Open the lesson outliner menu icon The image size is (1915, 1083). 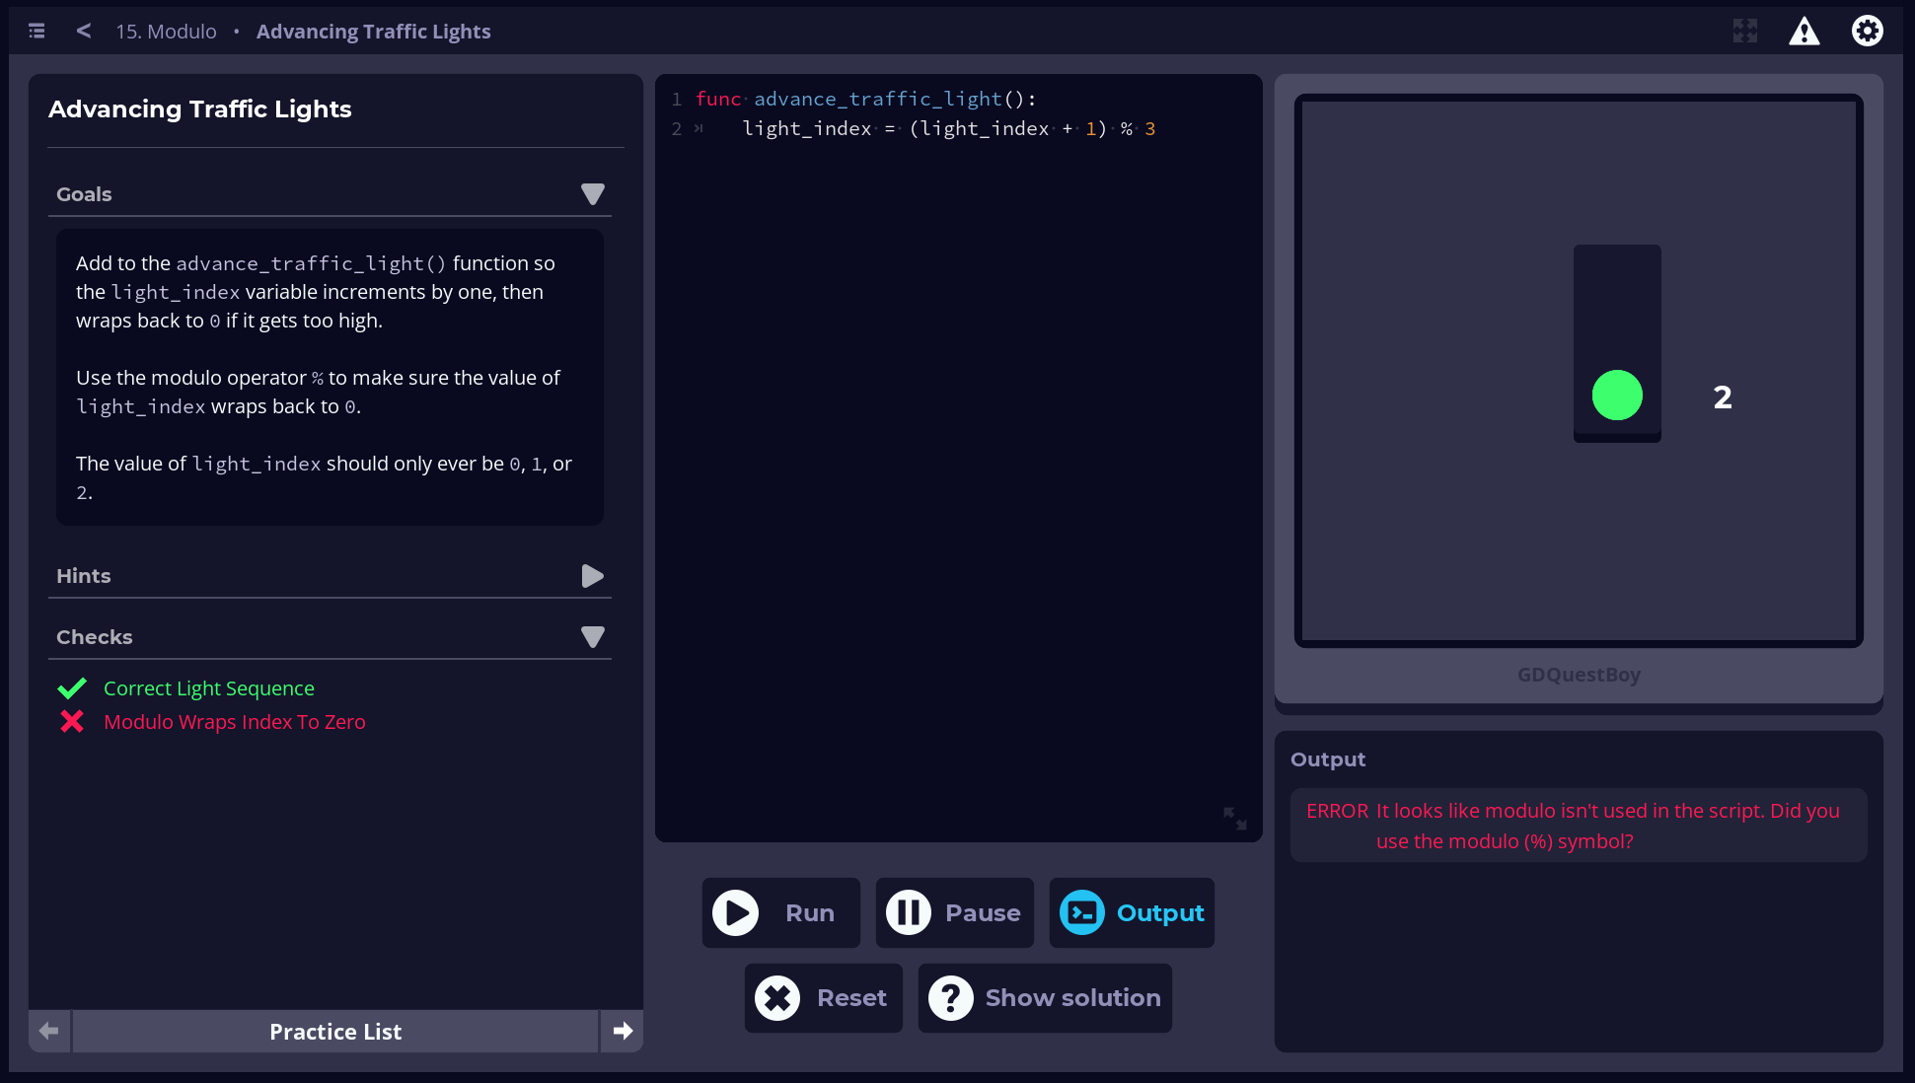[x=37, y=32]
